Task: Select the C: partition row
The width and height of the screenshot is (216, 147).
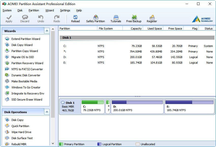Action: click(137, 46)
